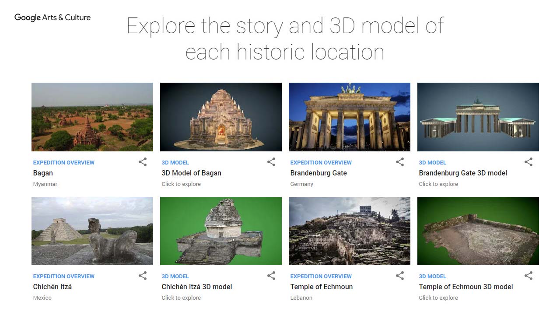560x315 pixels.
Task: Share the 3D Model of Bagan
Action: 271,162
